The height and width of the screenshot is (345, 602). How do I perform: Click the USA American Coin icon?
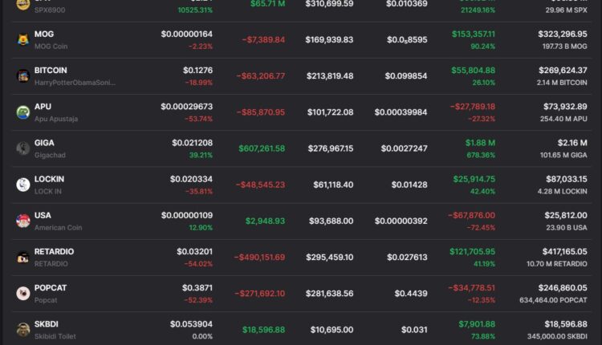tap(22, 221)
